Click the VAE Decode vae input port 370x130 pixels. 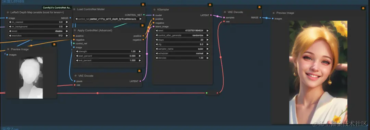click(x=224, y=22)
